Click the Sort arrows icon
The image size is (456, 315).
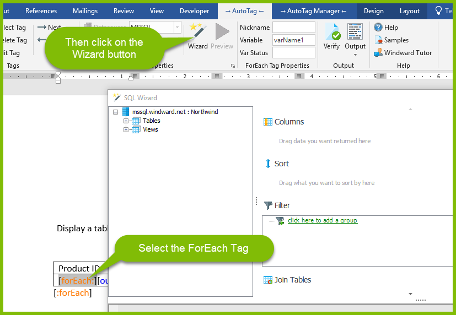[x=268, y=164]
